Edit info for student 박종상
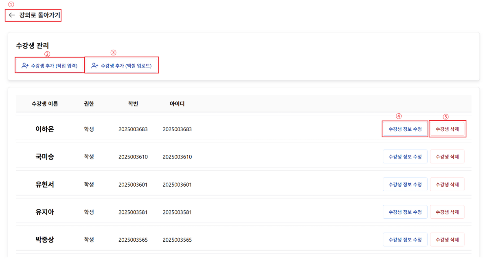This screenshot has height=262, width=485. 405,240
